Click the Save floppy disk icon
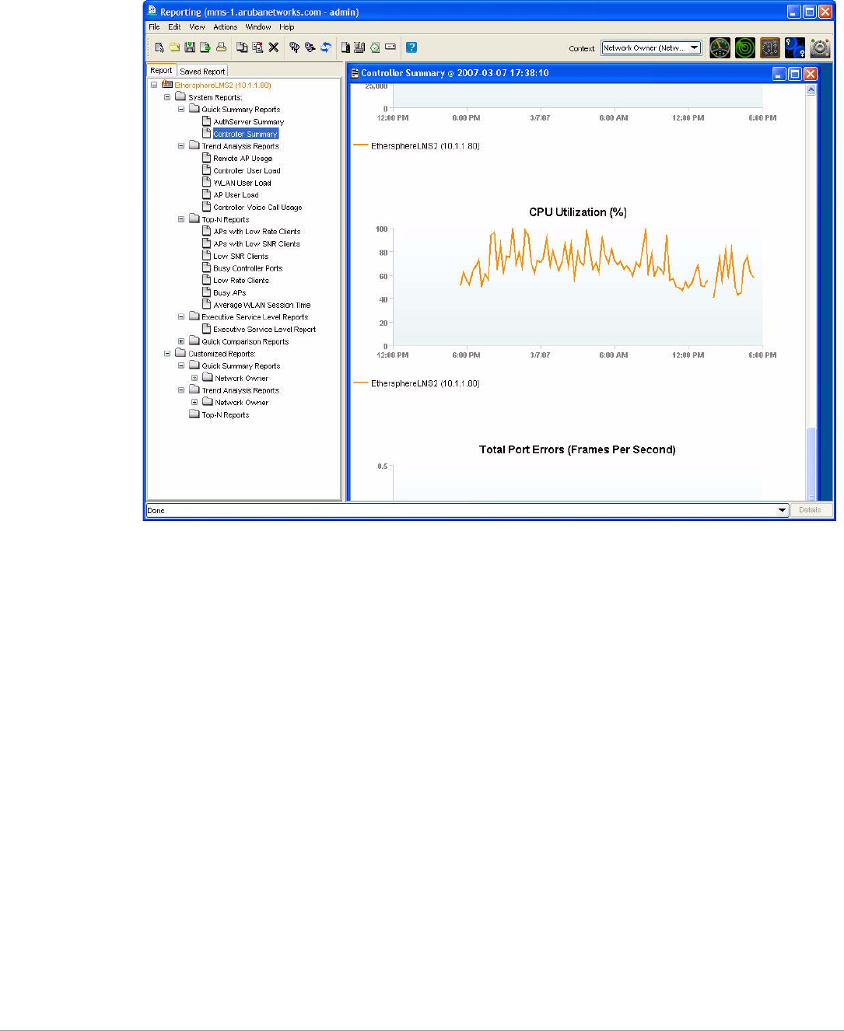The image size is (844, 1031). pyautogui.click(x=190, y=47)
